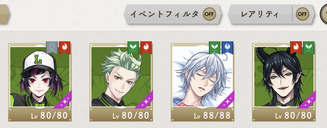Toggle the イベントフィルタ OFF switch
The height and width of the screenshot is (128, 327).
209,14
